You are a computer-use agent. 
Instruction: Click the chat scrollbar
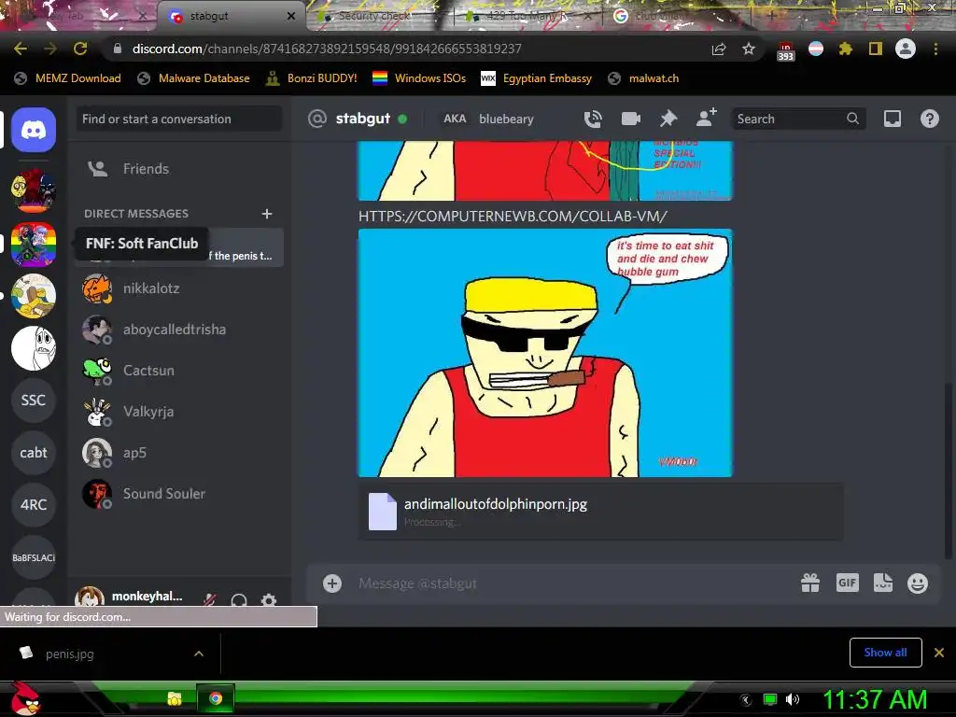948,470
